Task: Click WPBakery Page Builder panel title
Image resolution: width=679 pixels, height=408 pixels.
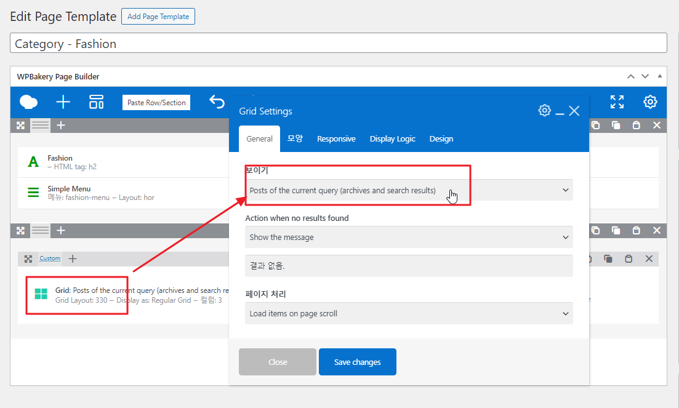Action: (x=58, y=76)
